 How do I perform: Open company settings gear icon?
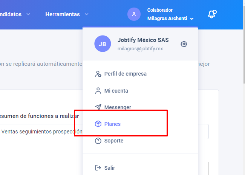point(184,44)
